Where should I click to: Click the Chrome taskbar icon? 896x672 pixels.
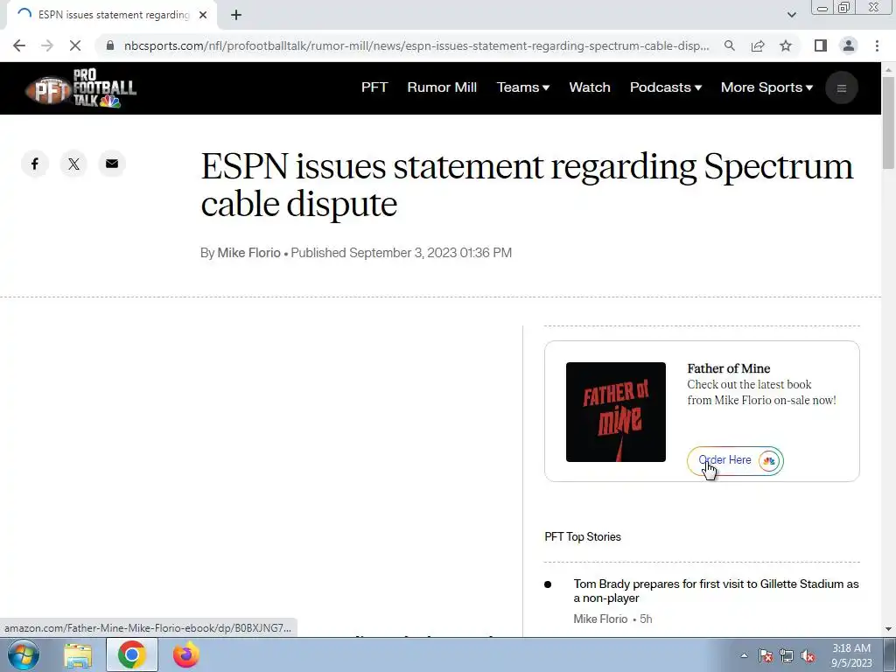(131, 654)
